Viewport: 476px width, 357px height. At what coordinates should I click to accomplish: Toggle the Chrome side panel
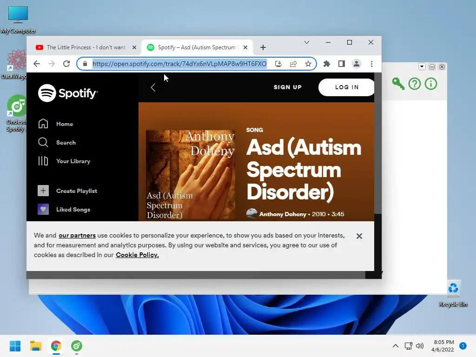(x=342, y=64)
